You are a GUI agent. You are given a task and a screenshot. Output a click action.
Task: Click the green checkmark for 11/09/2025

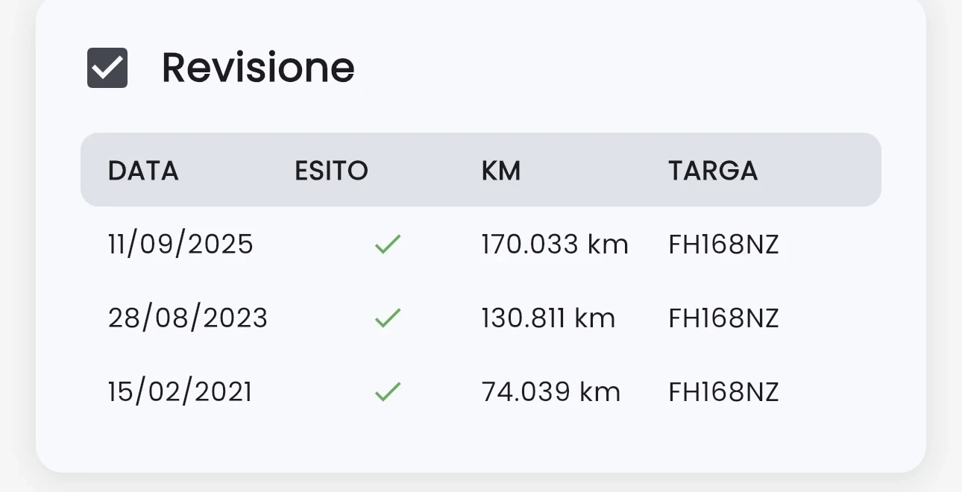388,245
